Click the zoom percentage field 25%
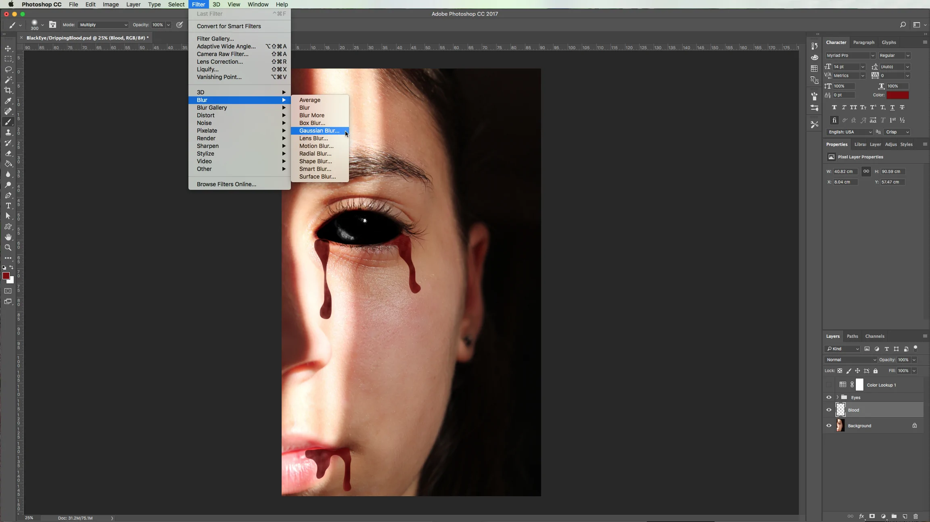Image resolution: width=930 pixels, height=522 pixels. pos(29,518)
